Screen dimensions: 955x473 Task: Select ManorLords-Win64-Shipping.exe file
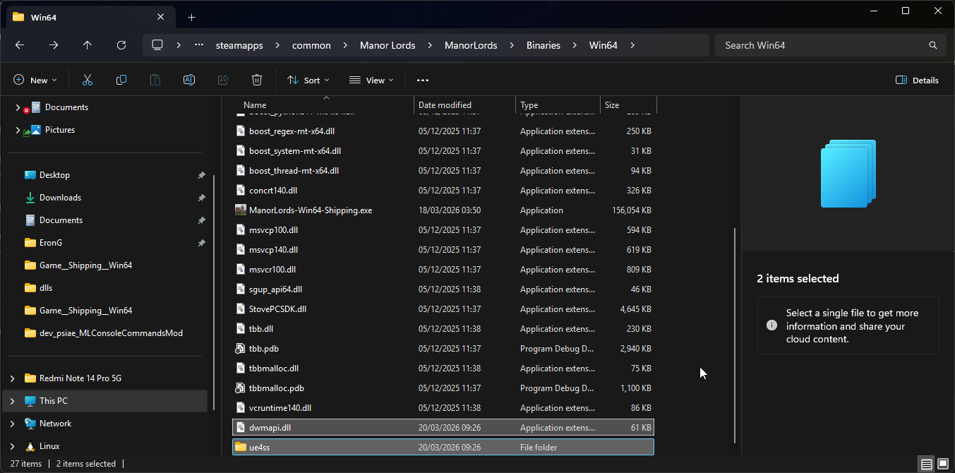click(x=311, y=210)
